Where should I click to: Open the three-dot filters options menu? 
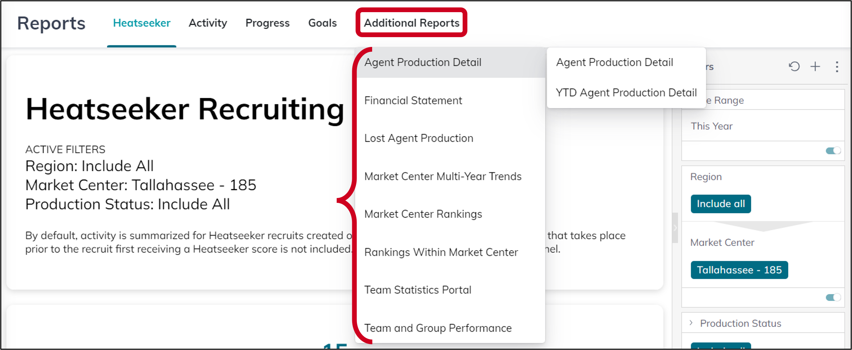point(837,67)
